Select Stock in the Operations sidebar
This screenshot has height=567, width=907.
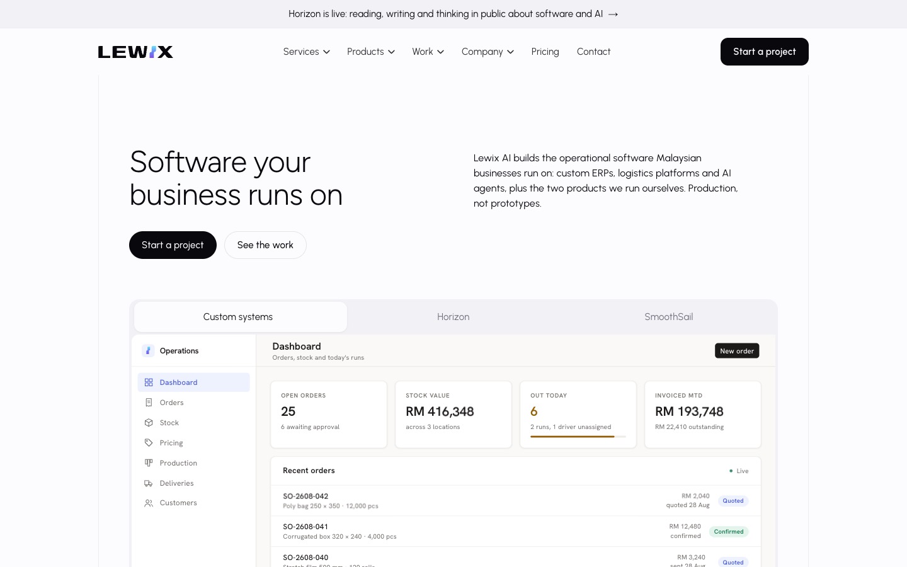point(193,423)
